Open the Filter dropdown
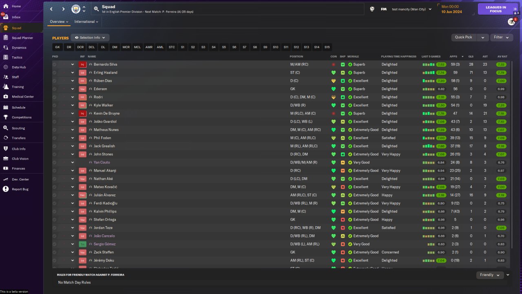This screenshot has width=522, height=294. pos(502,37)
